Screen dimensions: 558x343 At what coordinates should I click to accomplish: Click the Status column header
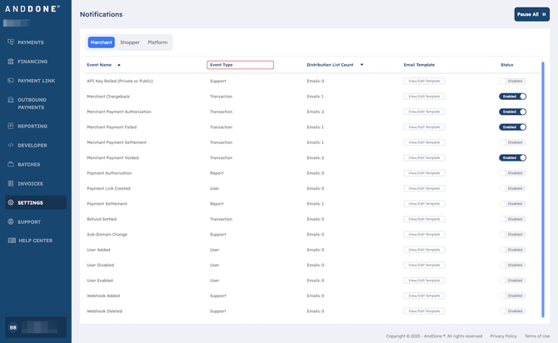coord(506,65)
